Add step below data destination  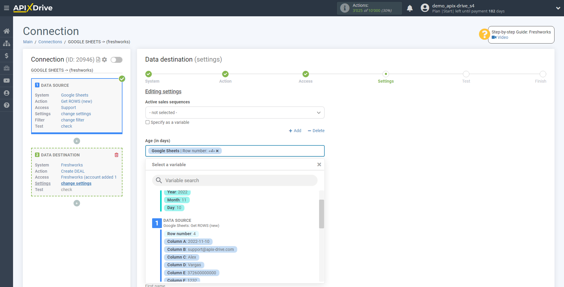pos(77,203)
